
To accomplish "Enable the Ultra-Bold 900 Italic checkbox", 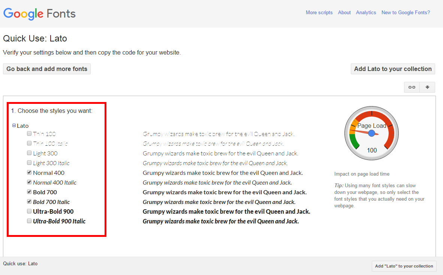I will click(29, 221).
